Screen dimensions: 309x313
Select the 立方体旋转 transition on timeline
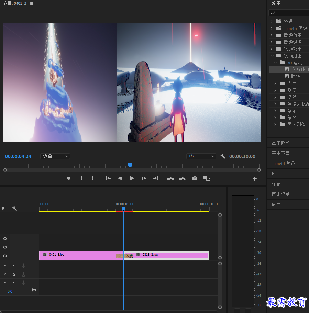124,256
